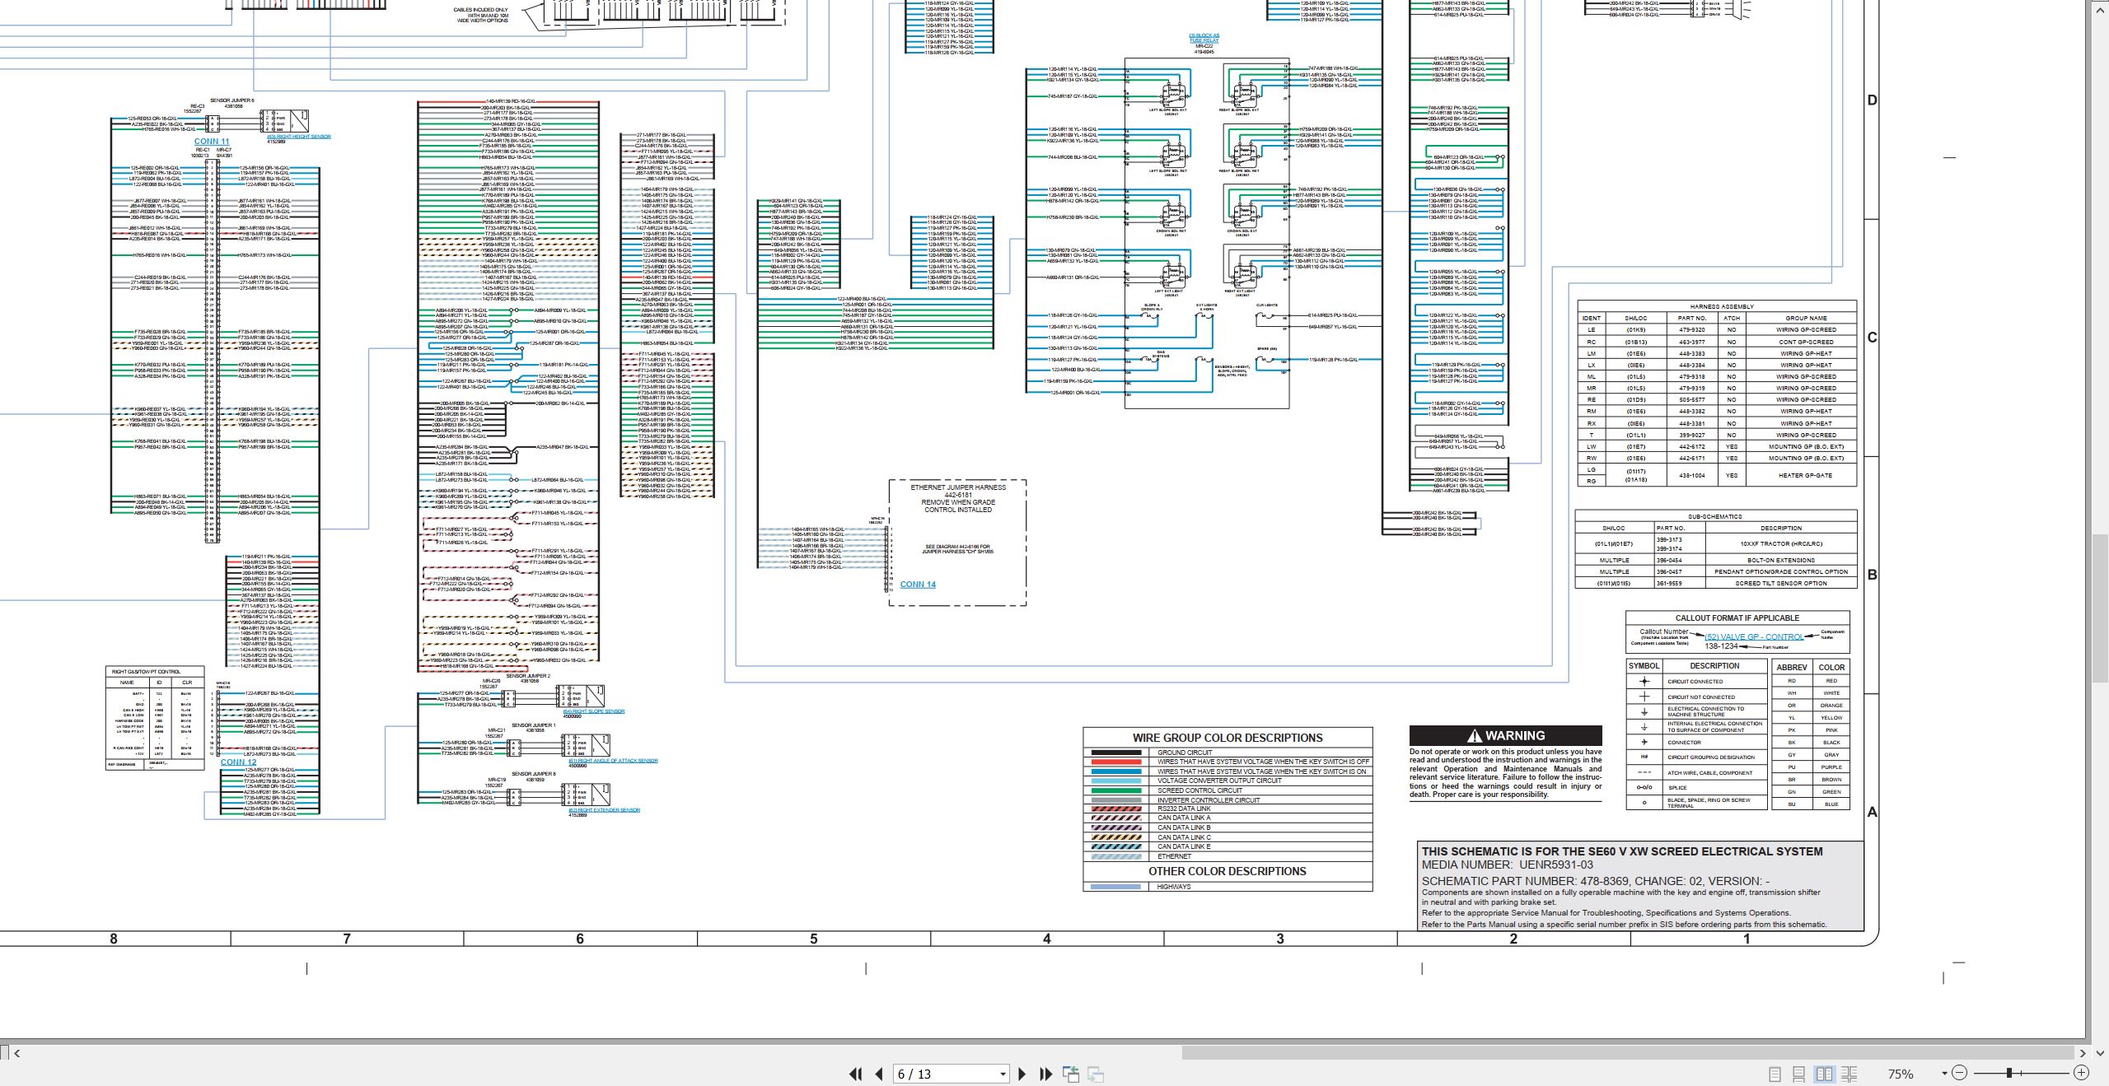Click the PENDANT OPTION/GRADE CONTROL OPTION cell
Viewport: 2109px width, 1086px height.
(1781, 571)
